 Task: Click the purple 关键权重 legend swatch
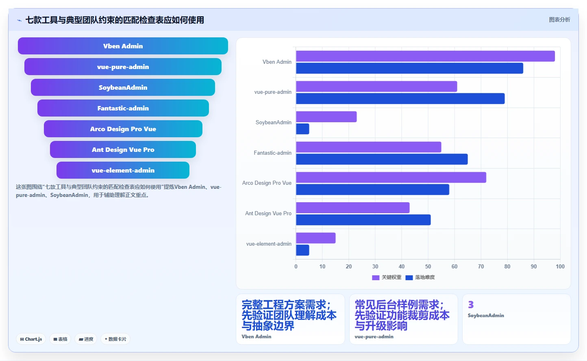click(376, 278)
